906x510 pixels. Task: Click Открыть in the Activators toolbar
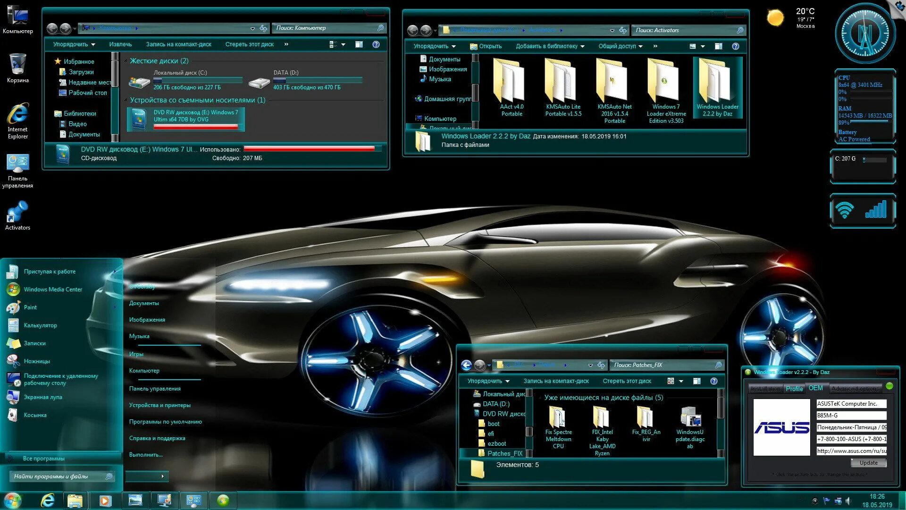[486, 46]
